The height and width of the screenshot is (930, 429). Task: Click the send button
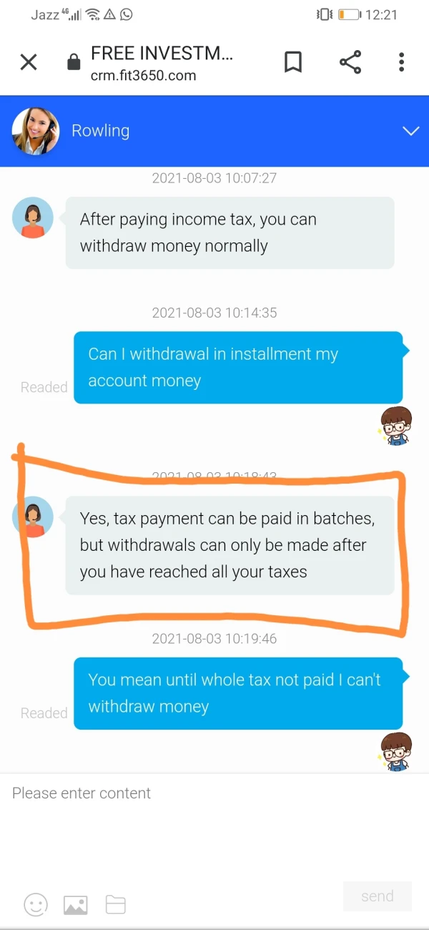(x=378, y=896)
